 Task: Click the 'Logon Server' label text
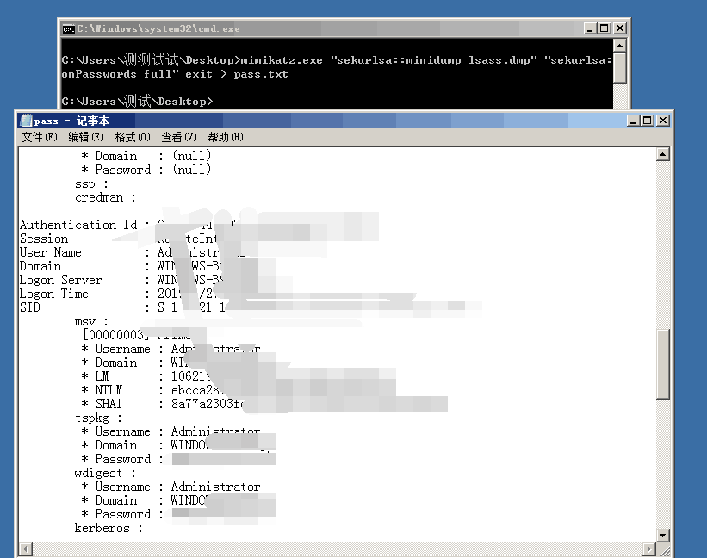pos(60,280)
